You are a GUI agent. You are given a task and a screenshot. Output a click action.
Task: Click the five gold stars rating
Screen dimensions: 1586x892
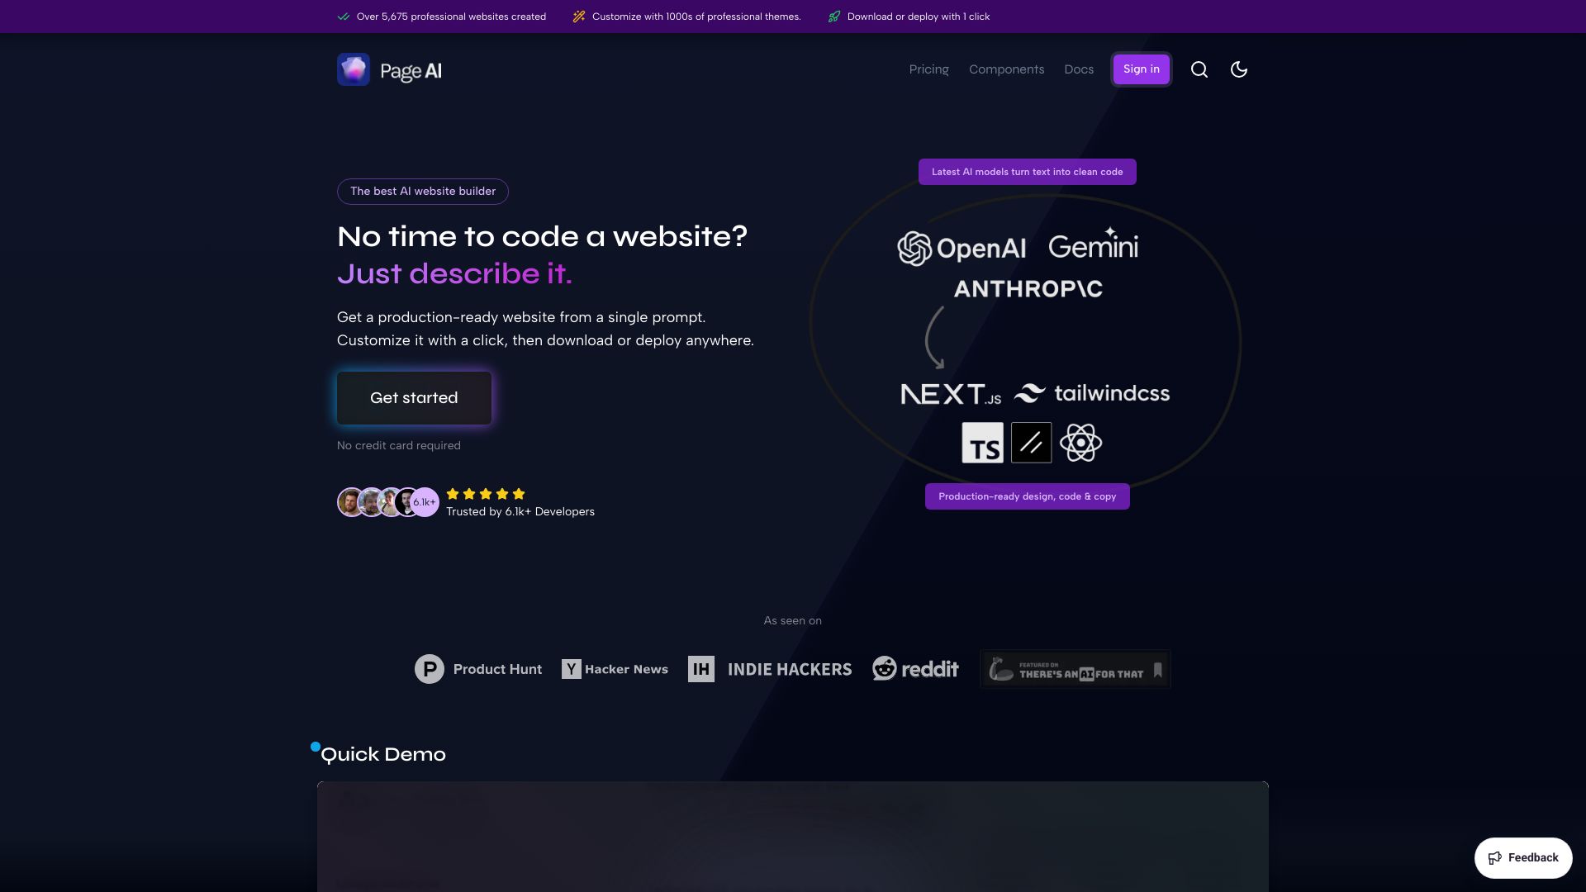(x=486, y=494)
